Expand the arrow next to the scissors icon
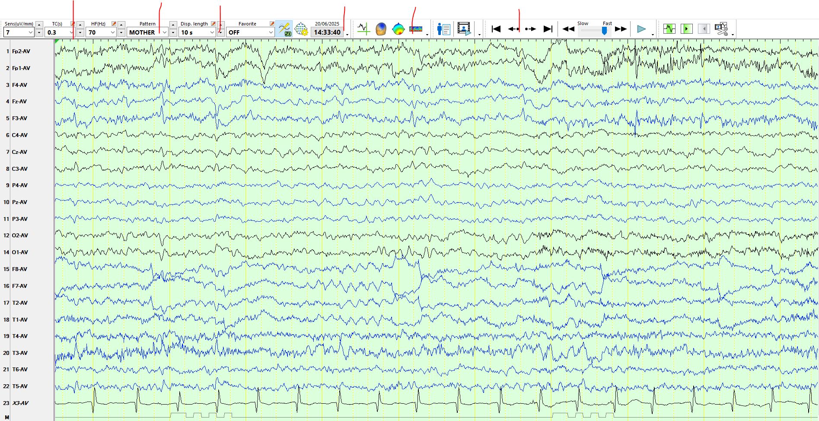 [733, 35]
